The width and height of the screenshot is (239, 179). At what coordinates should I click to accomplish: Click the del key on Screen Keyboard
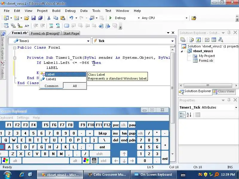[115, 140]
